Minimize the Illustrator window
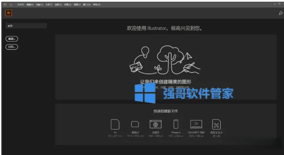 click(275, 4)
